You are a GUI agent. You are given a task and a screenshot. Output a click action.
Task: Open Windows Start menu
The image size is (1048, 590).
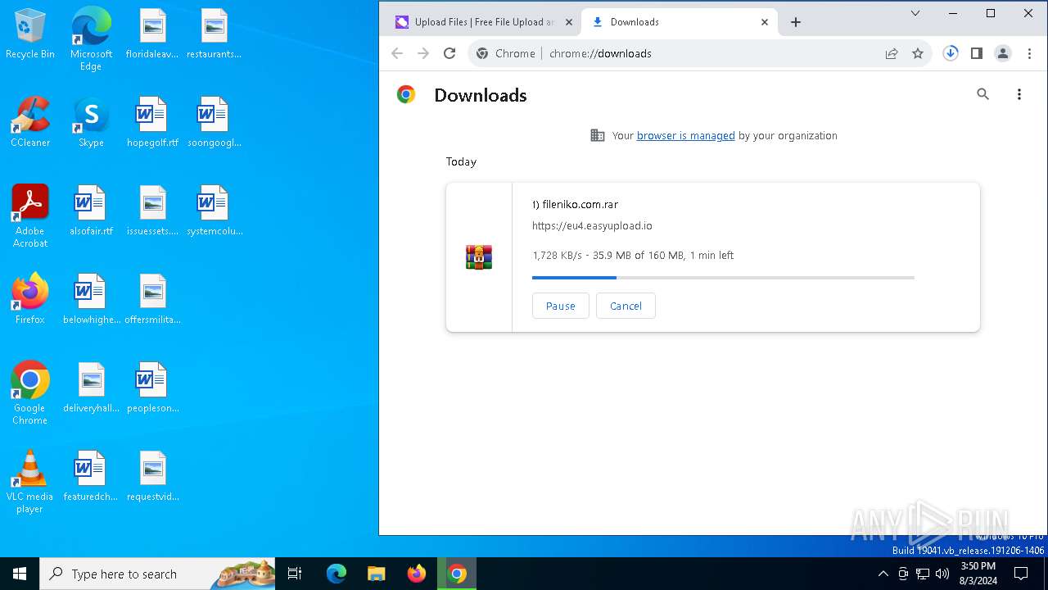point(20,574)
